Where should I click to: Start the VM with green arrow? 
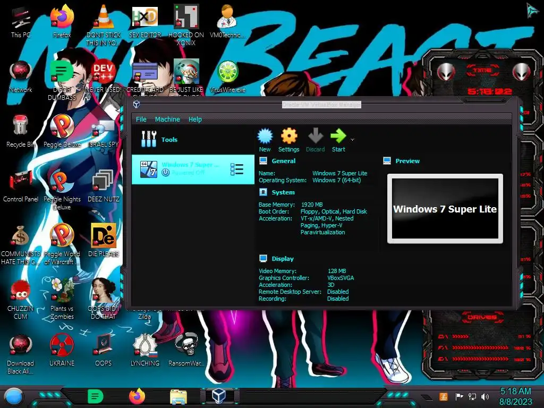tap(338, 136)
